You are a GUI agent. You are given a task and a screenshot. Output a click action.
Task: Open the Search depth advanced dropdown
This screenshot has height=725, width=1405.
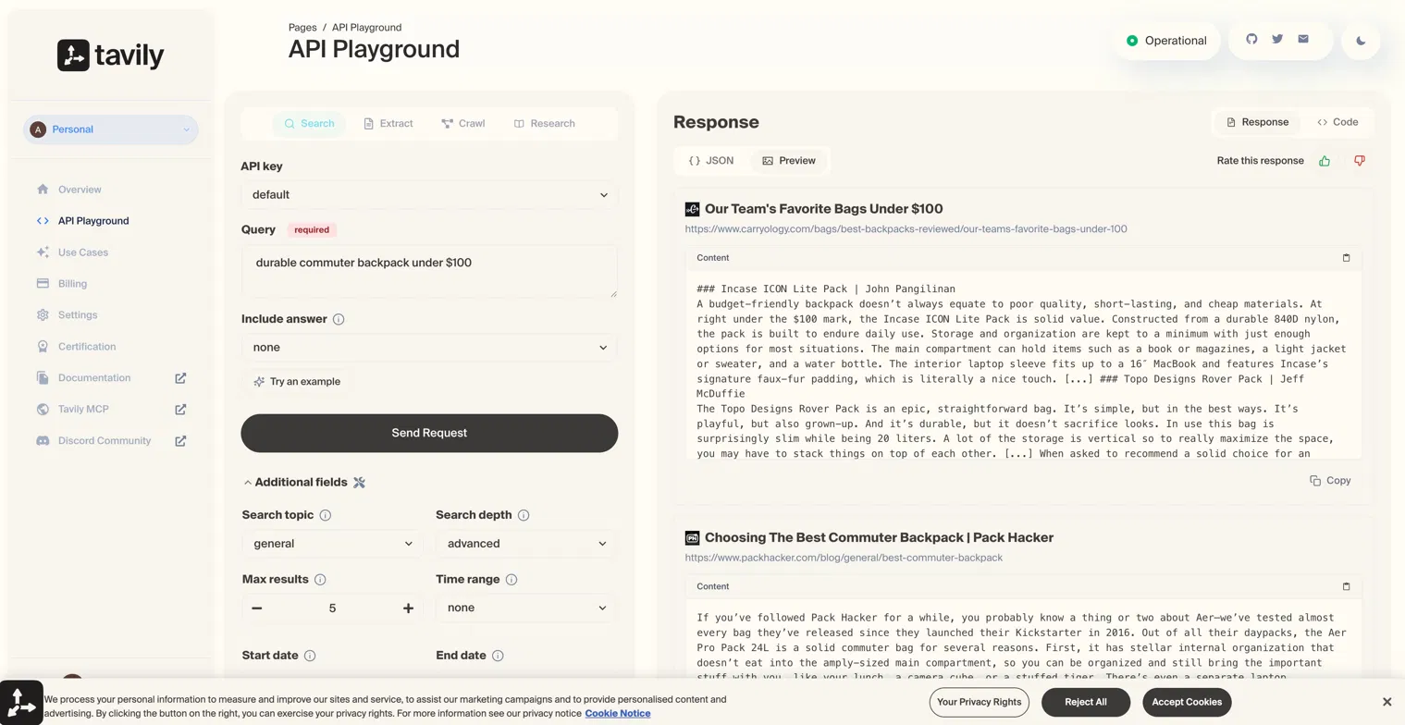pos(525,544)
